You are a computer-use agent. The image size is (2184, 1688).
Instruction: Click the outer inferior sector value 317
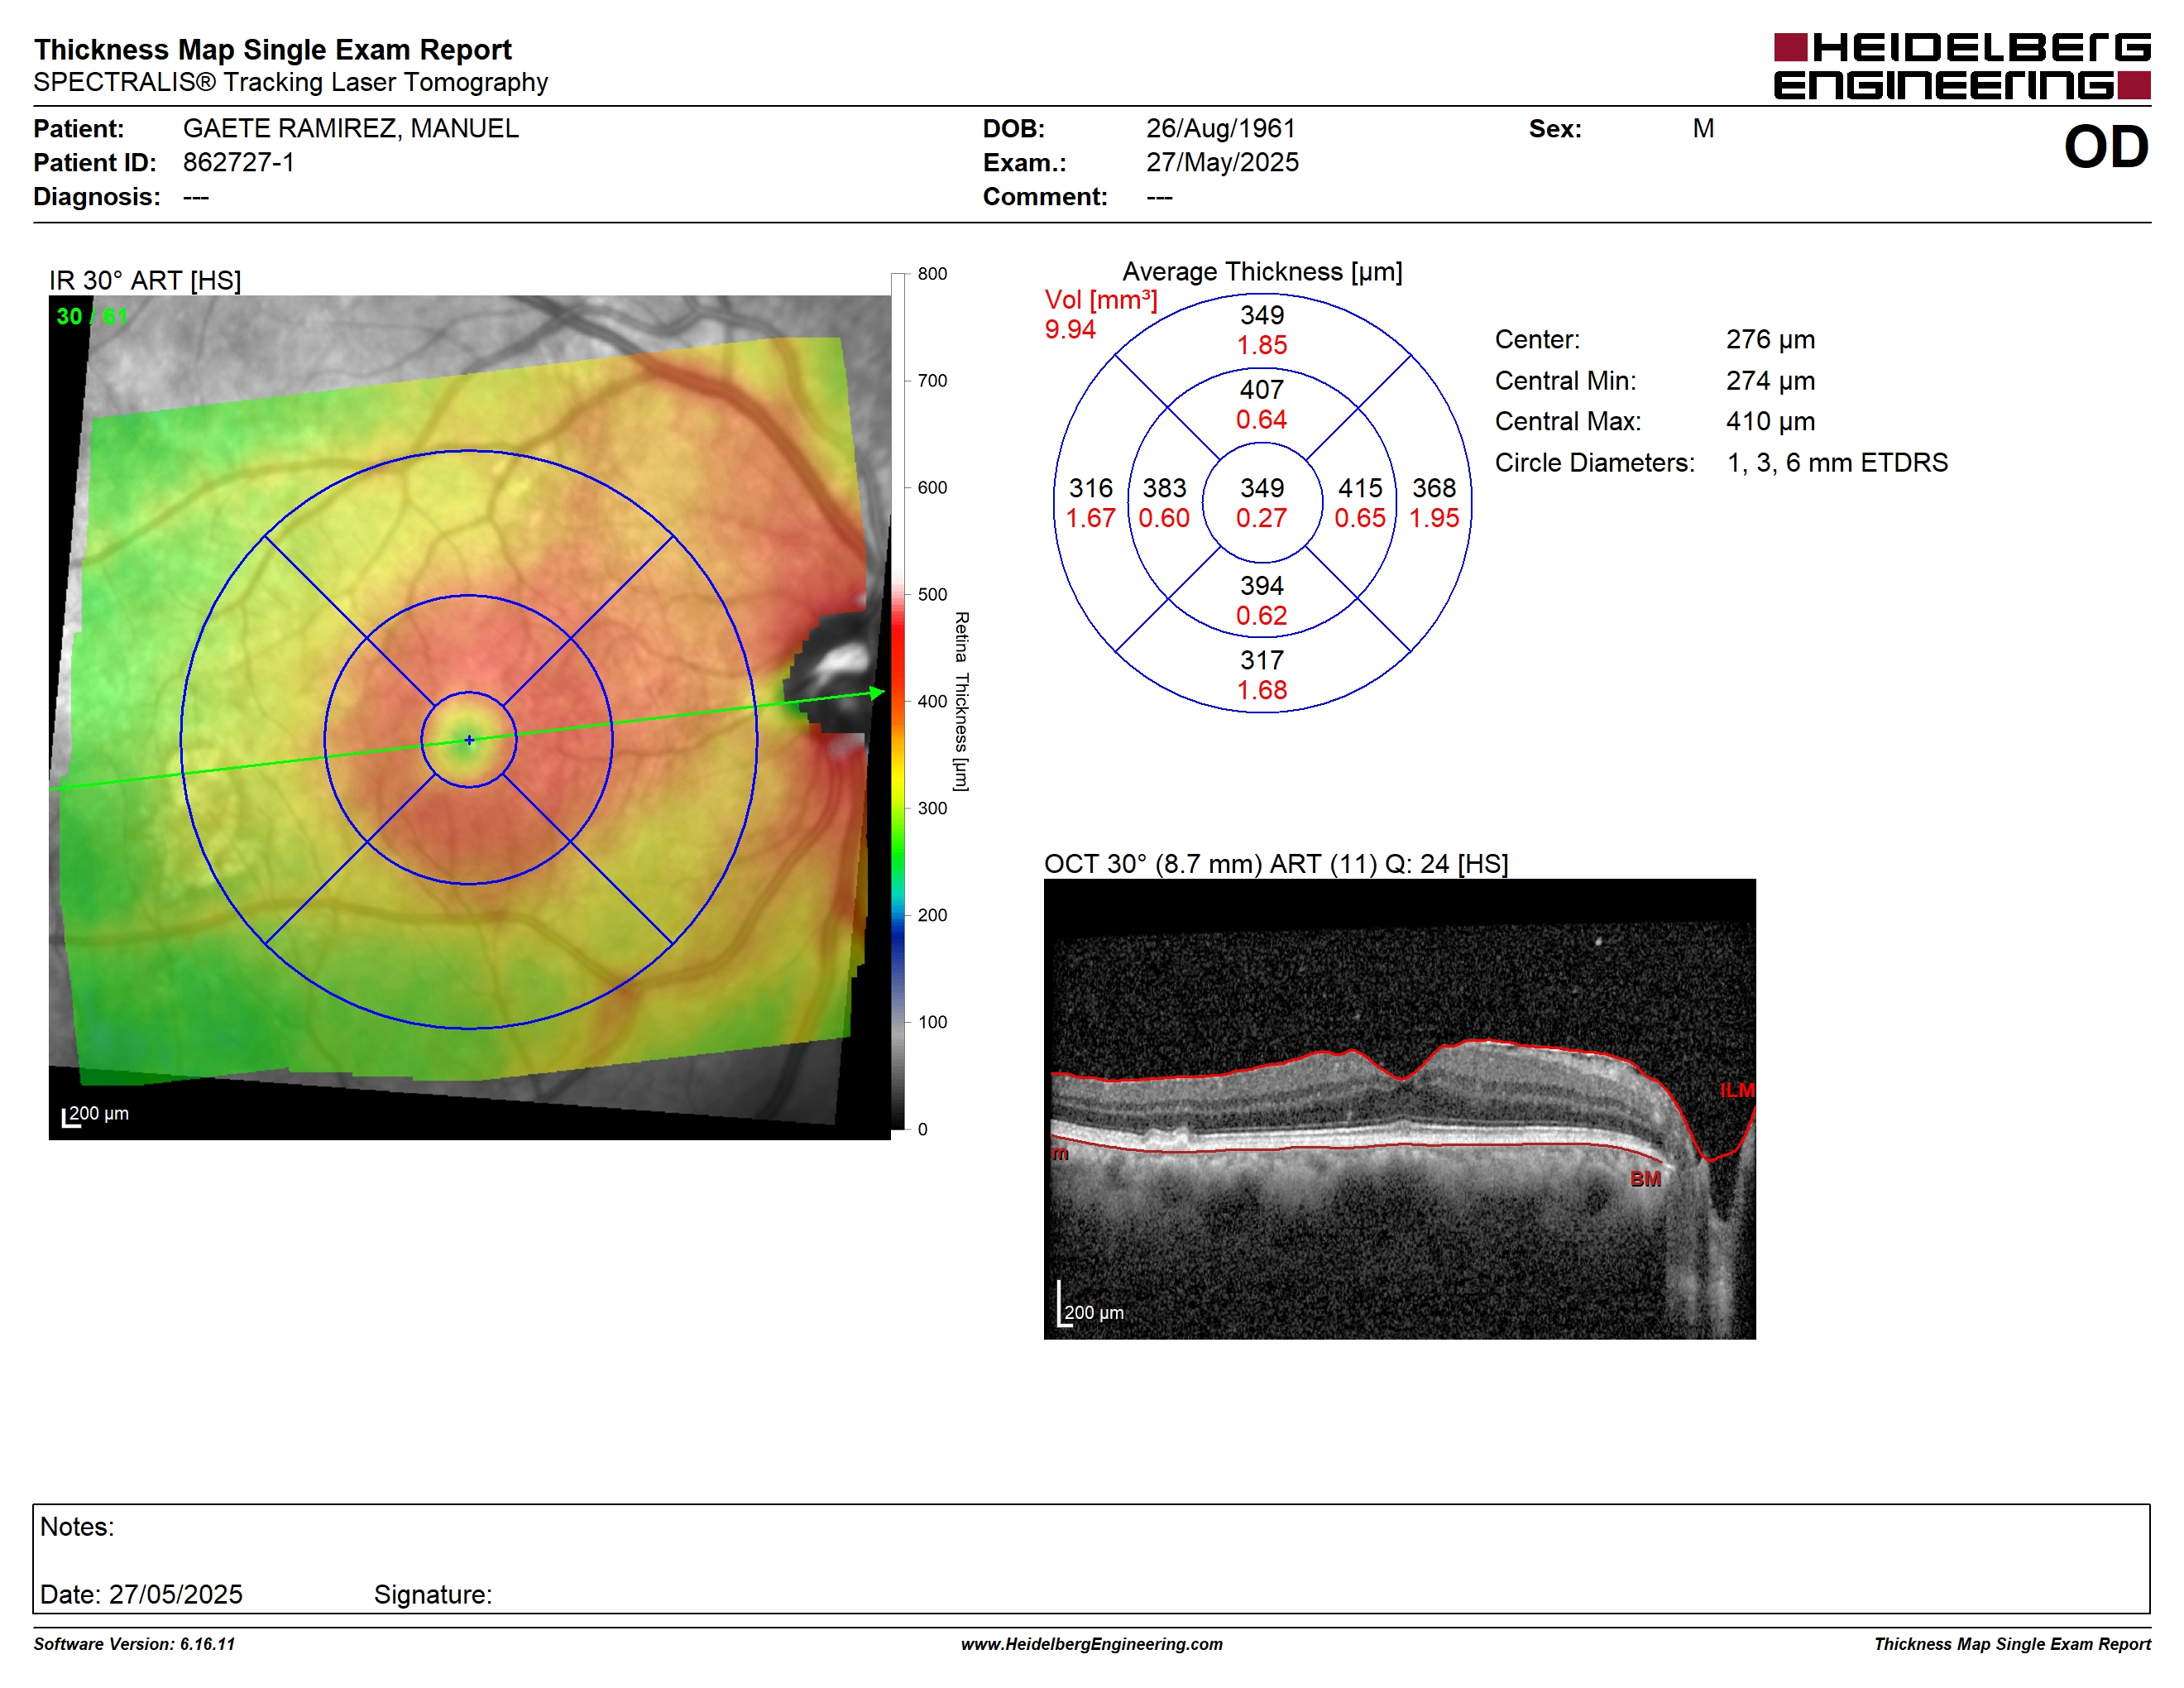pyautogui.click(x=1262, y=660)
